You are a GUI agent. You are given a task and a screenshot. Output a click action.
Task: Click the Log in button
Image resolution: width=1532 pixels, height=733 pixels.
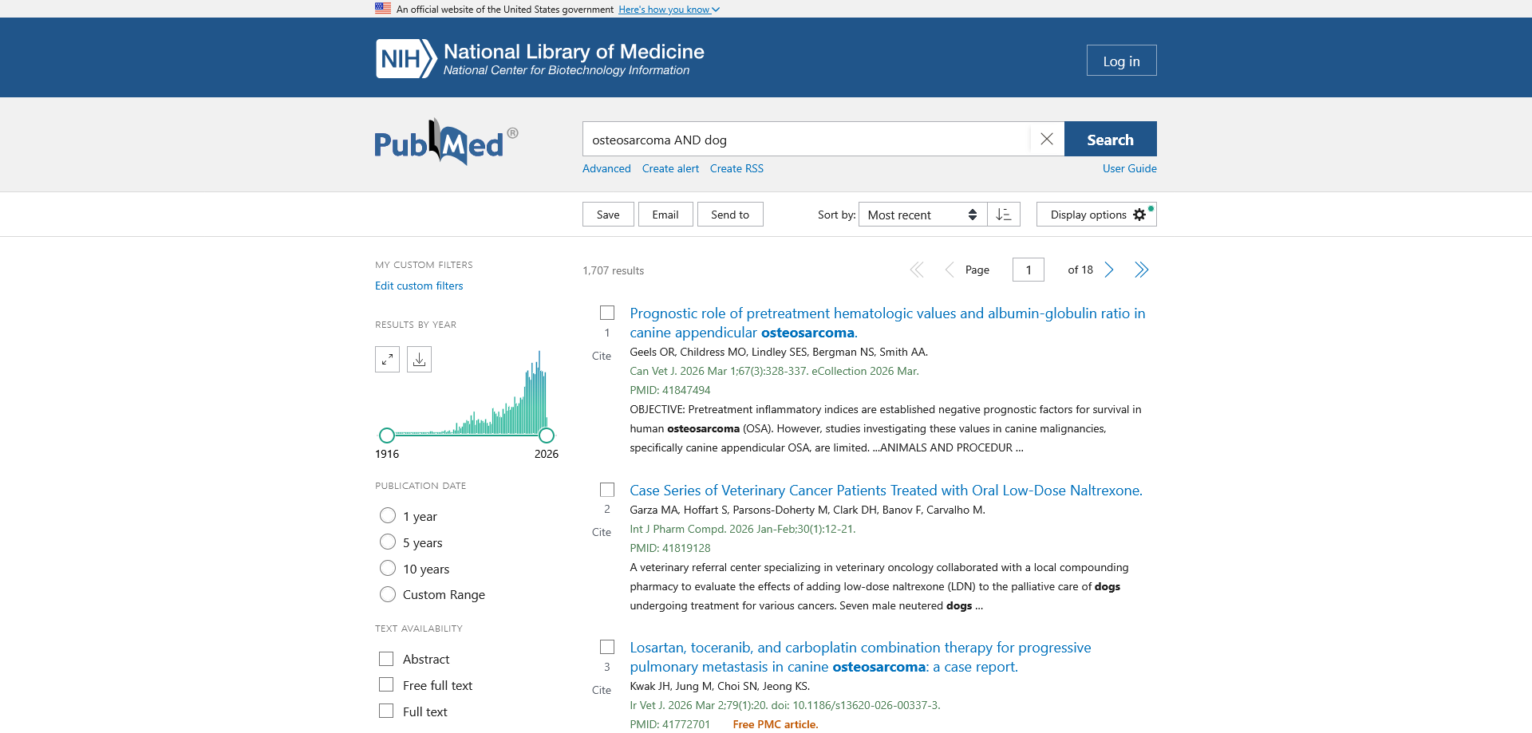1121,61
